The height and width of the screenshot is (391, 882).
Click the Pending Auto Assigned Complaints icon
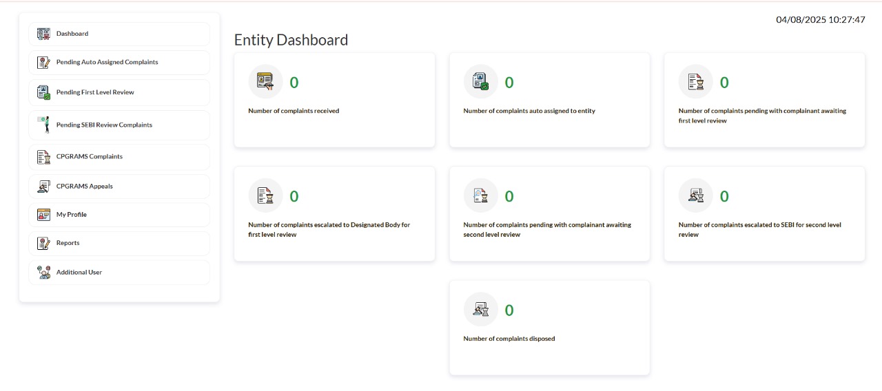(44, 62)
